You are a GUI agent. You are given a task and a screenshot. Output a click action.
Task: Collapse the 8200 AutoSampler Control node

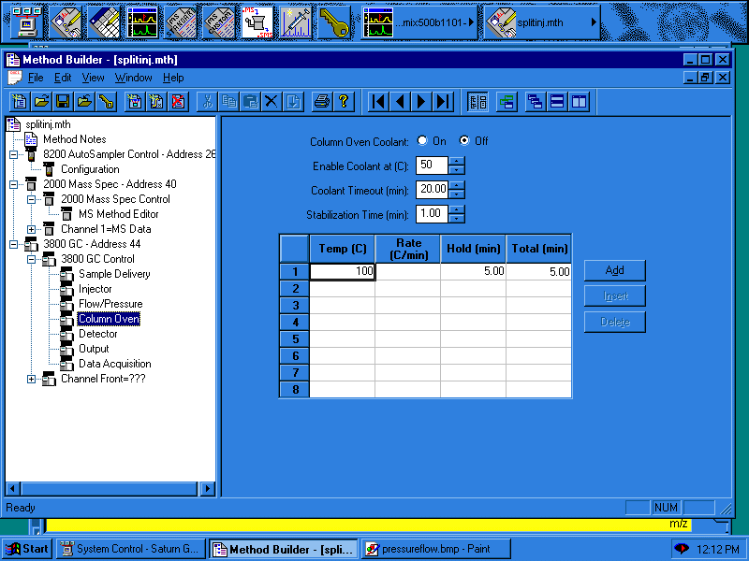click(x=13, y=154)
